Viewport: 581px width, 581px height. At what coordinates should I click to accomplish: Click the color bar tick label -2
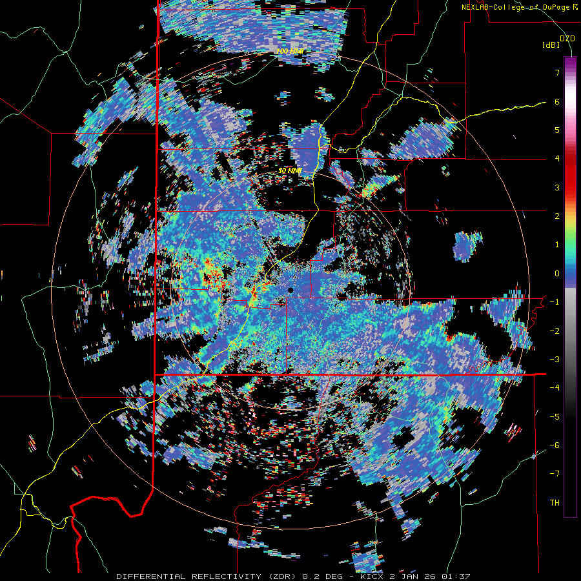click(555, 331)
